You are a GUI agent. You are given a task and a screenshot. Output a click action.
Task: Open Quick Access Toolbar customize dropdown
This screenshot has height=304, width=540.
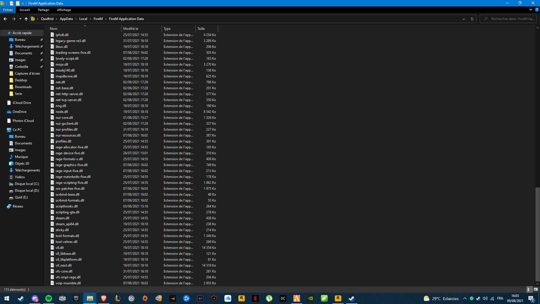click(x=23, y=3)
